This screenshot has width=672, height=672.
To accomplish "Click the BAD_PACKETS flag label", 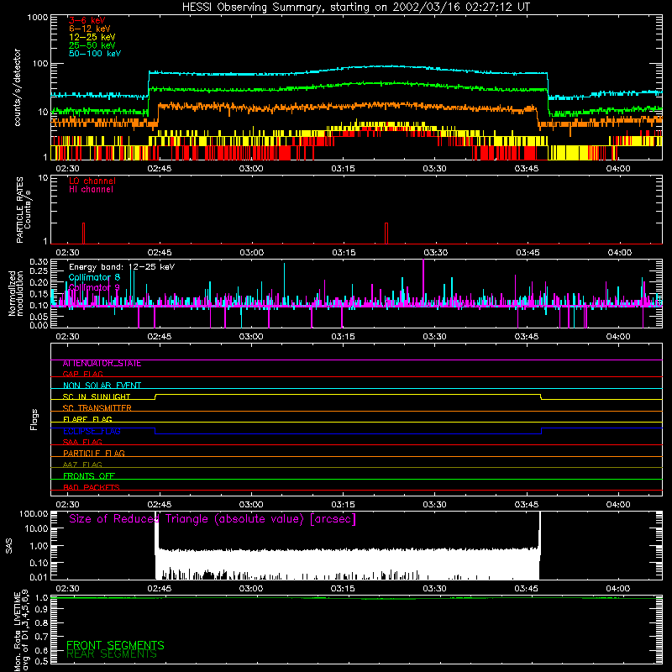I will click(92, 487).
